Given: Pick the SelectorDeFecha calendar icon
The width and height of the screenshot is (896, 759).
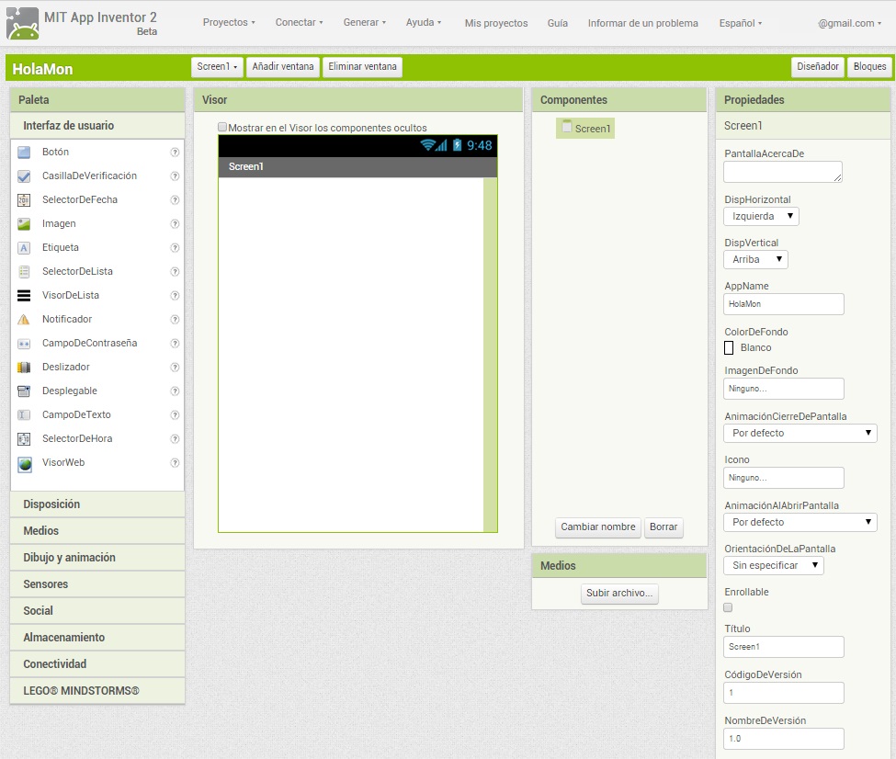Looking at the screenshot, I should click(24, 200).
